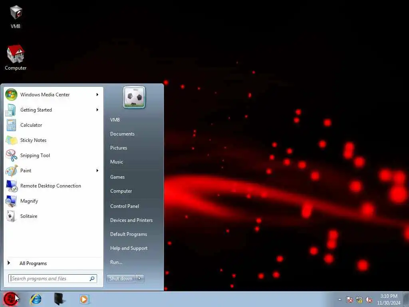This screenshot has width=409, height=307.
Task: Click the Sticky Notes label
Action: click(34, 140)
